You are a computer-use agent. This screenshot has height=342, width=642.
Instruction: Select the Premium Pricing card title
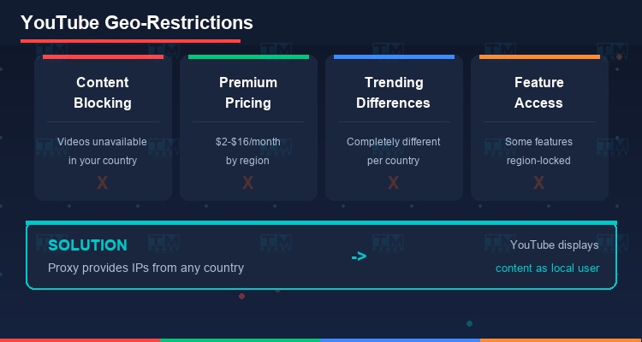tap(247, 92)
